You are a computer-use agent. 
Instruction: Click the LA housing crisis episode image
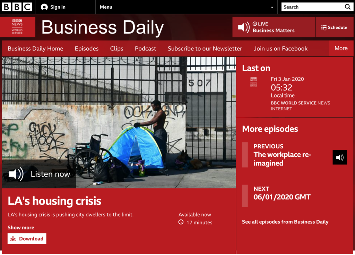[119, 122]
